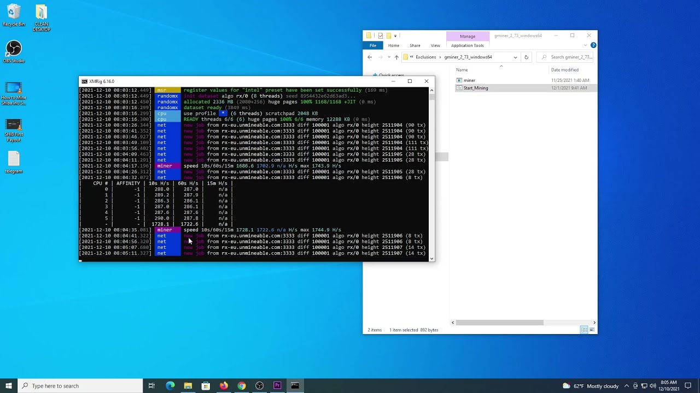700x393 pixels.
Task: Show hidden system tray icons
Action: (x=627, y=386)
